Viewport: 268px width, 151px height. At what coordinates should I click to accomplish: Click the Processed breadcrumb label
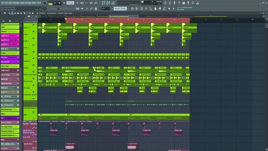click(52, 13)
